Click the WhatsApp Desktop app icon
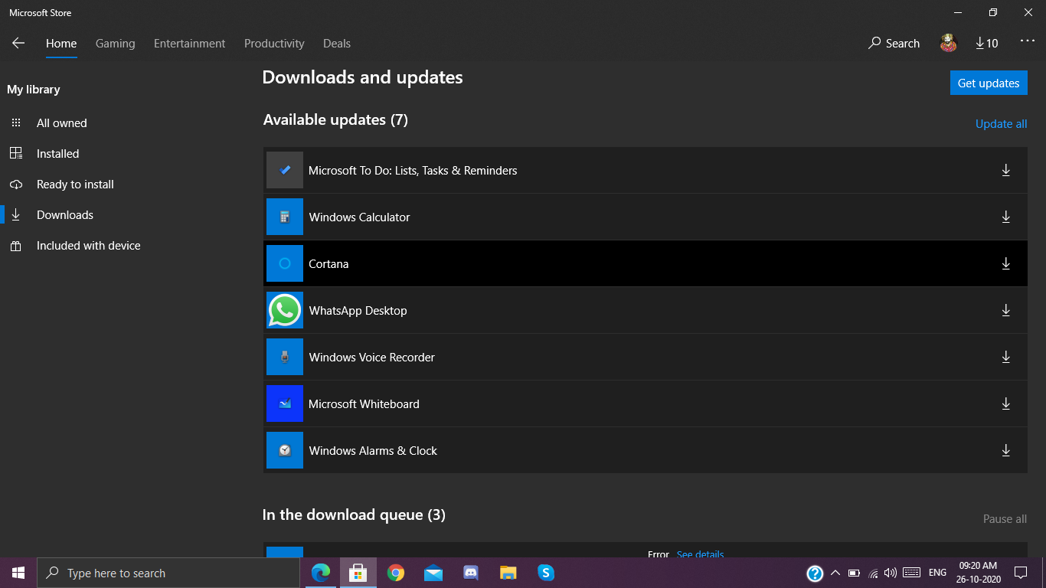 click(x=285, y=310)
